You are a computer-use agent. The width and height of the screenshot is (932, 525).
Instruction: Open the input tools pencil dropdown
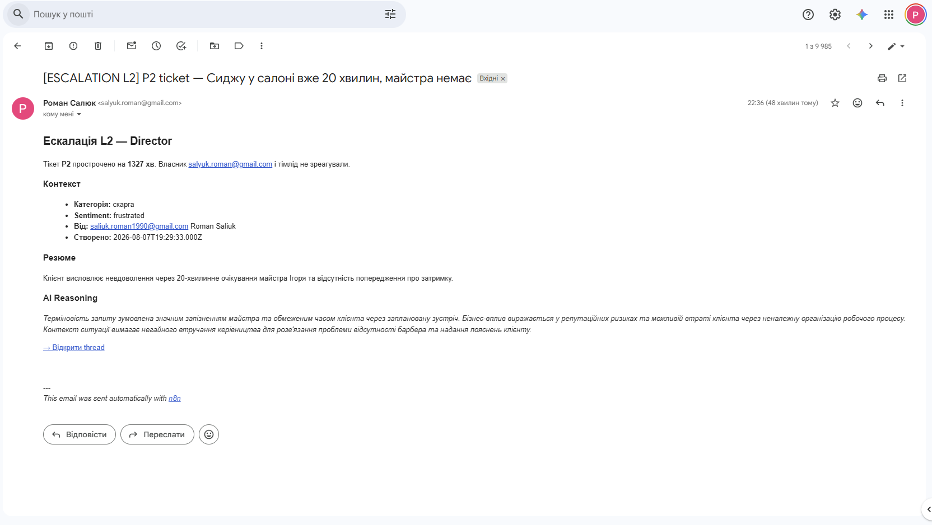[896, 46]
